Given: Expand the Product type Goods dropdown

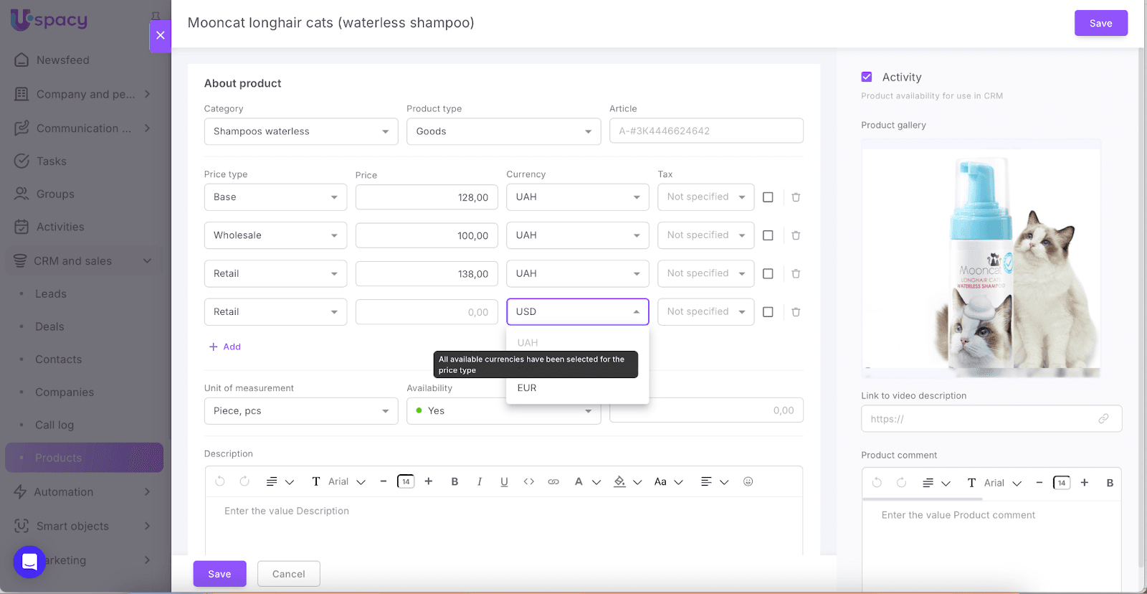Looking at the screenshot, I should click(x=503, y=131).
